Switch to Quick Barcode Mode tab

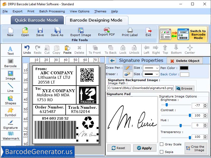[37, 20]
